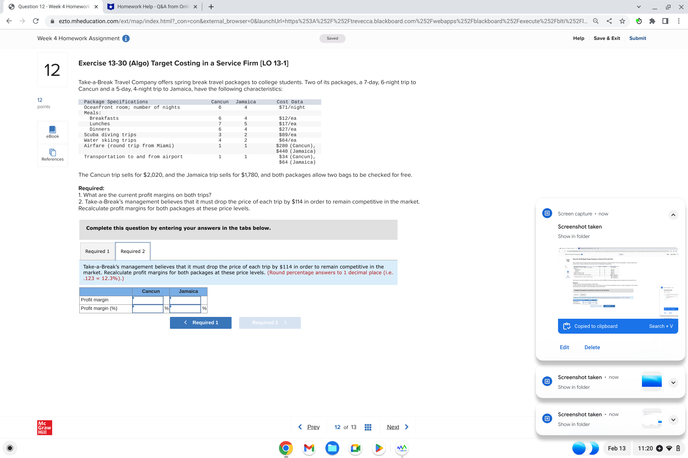688x458 pixels.
Task: Click the browser share icon
Action: pos(609,21)
